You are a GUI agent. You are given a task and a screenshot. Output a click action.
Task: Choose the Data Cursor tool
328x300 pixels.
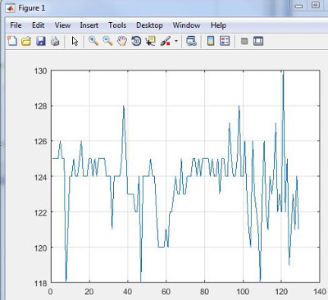(150, 41)
